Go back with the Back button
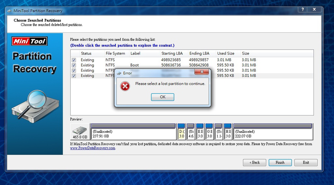 point(254,163)
